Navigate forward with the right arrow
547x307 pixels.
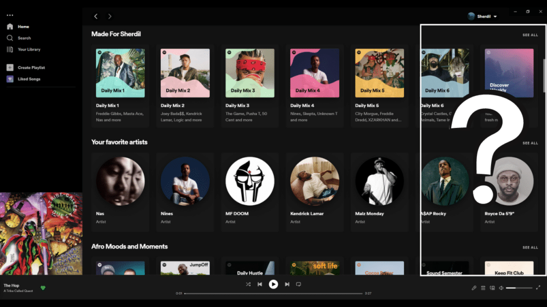[x=110, y=17]
